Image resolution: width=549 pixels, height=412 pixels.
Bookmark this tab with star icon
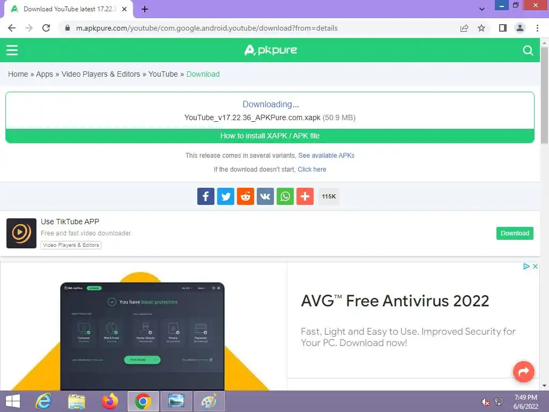click(481, 28)
